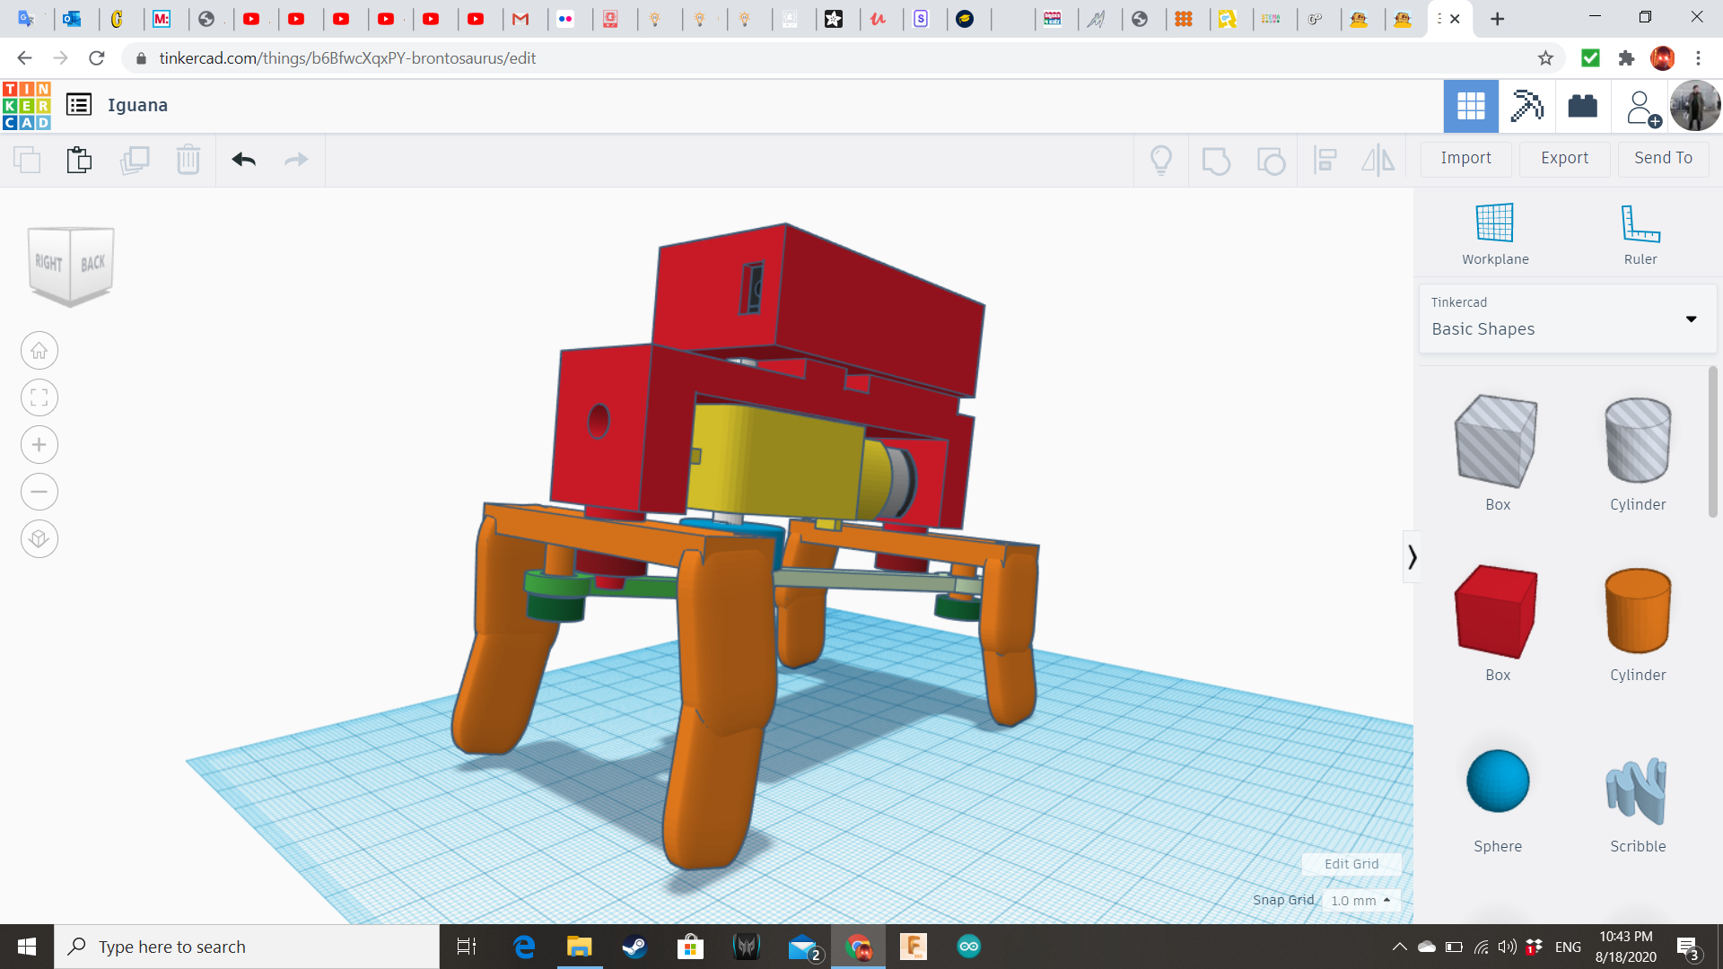Open the Snap Grid 1.0 mm dropdown

(x=1360, y=900)
